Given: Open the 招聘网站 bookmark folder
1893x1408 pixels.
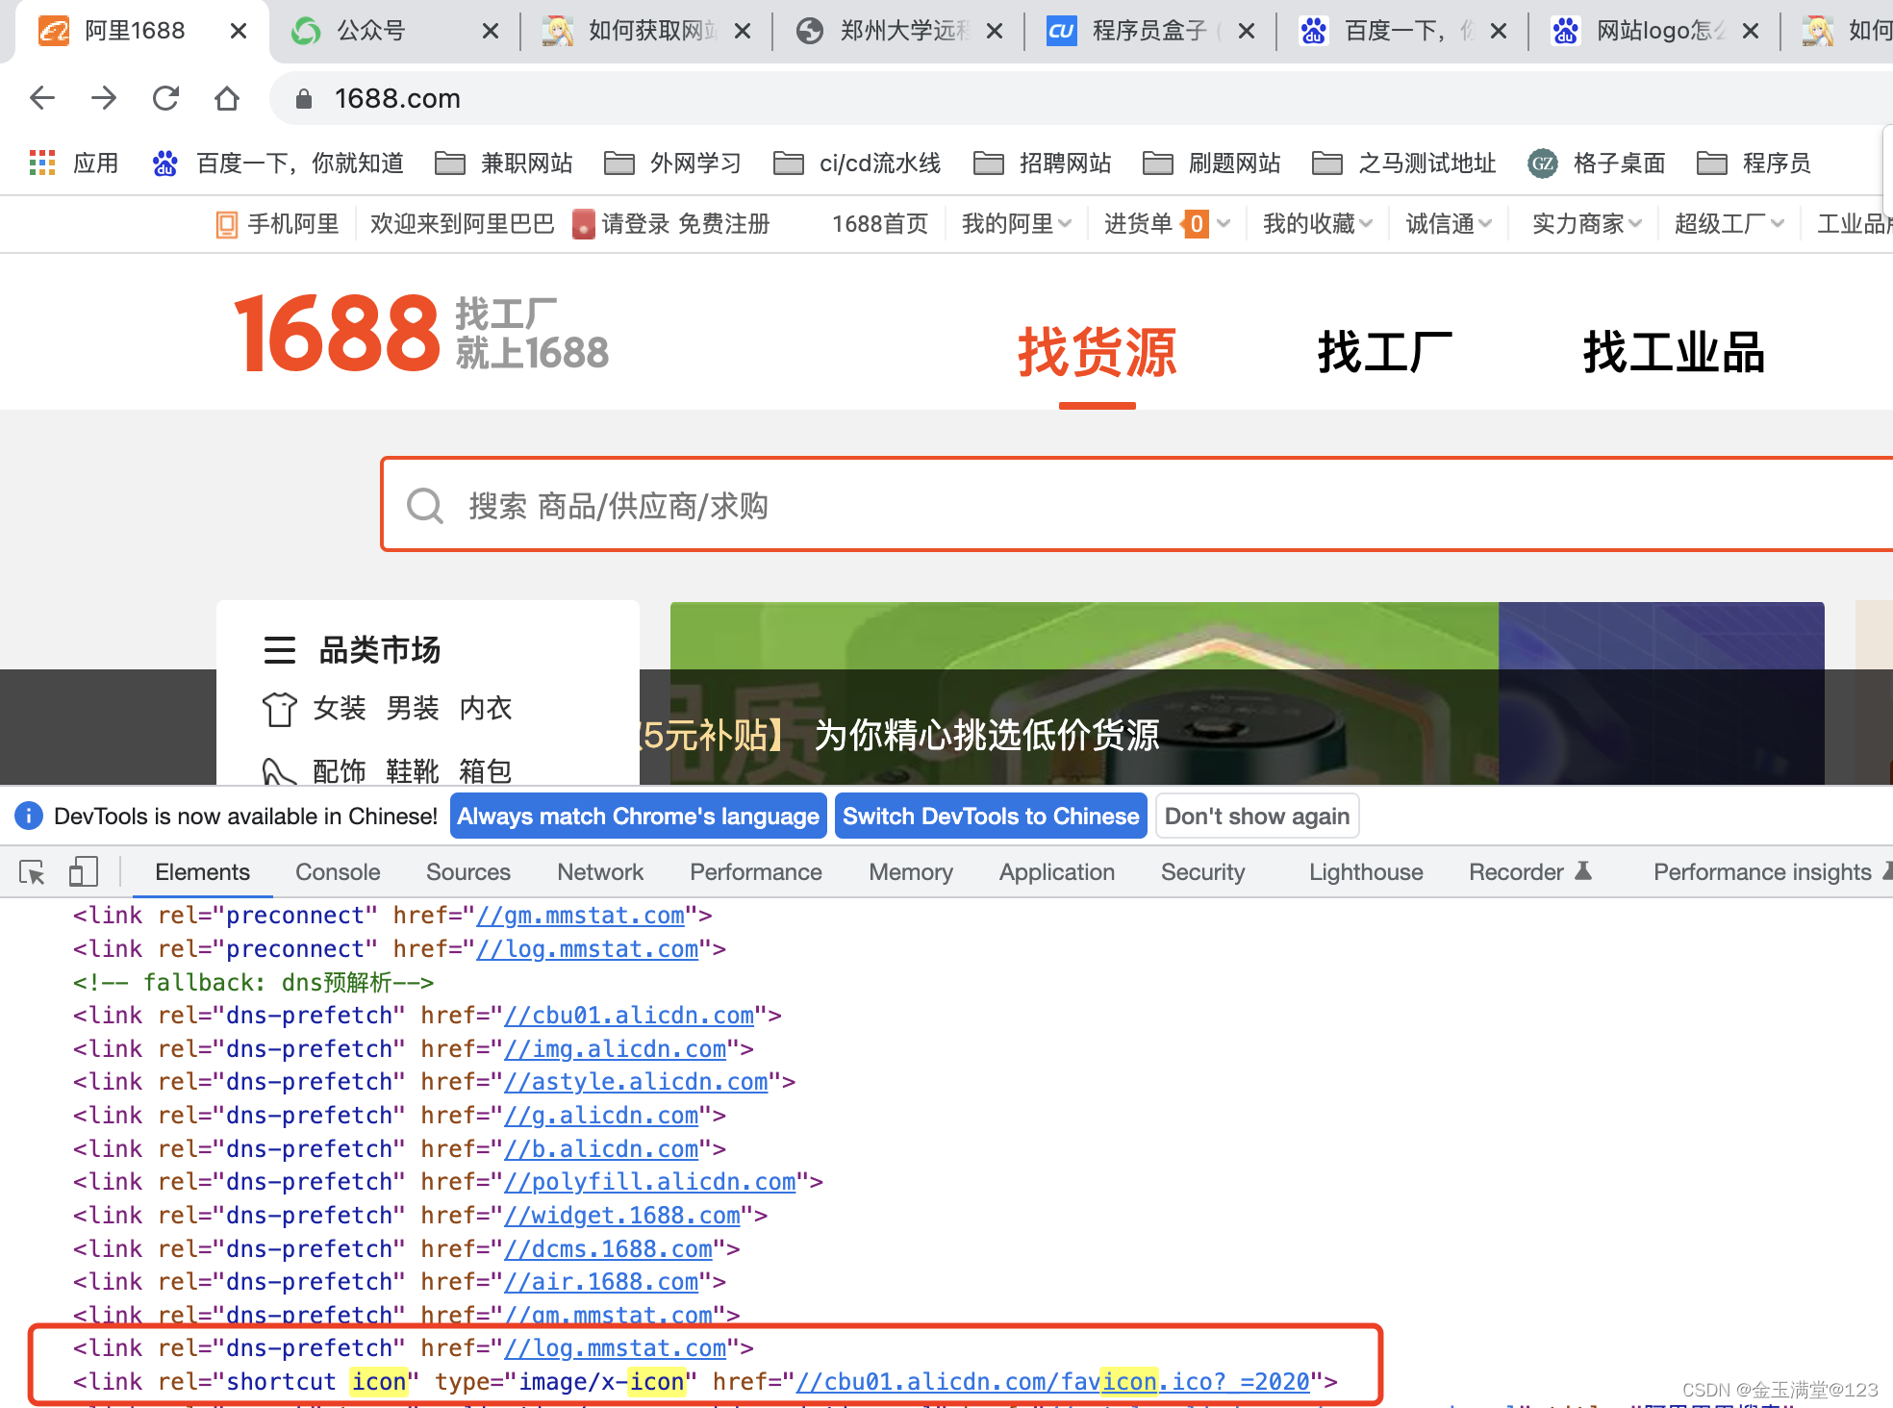Looking at the screenshot, I should 1043,163.
